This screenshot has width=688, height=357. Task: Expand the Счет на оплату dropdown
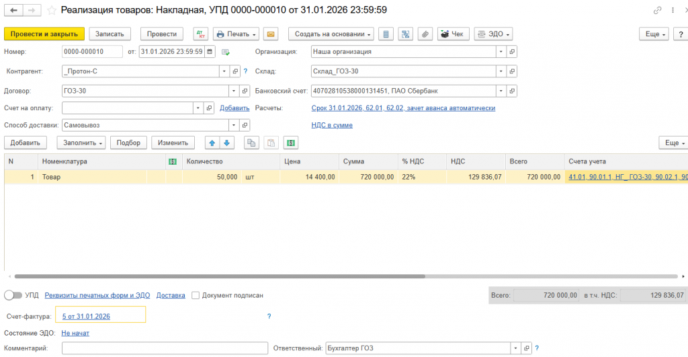coord(198,108)
